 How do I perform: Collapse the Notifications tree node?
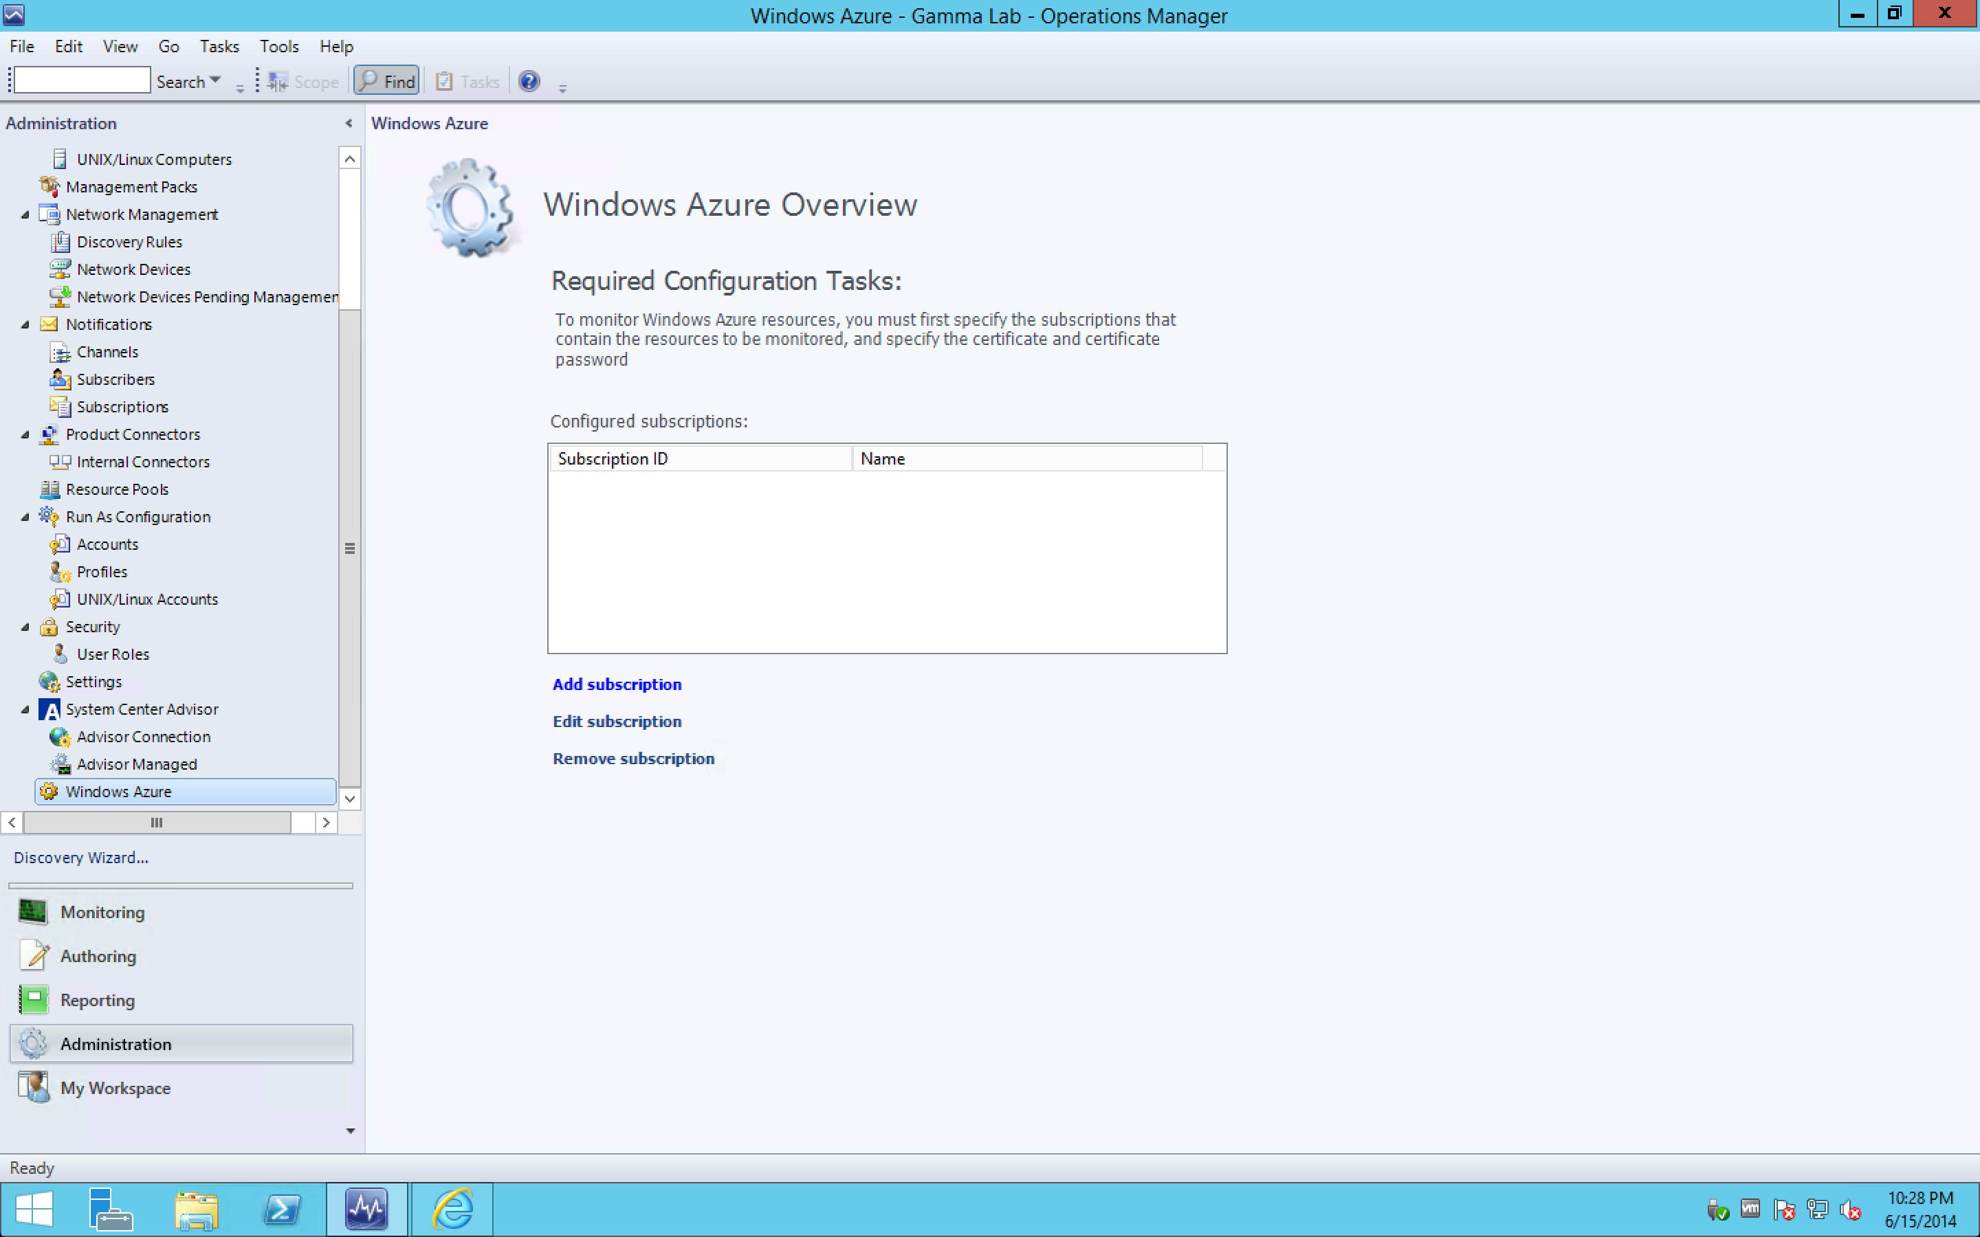click(x=25, y=325)
